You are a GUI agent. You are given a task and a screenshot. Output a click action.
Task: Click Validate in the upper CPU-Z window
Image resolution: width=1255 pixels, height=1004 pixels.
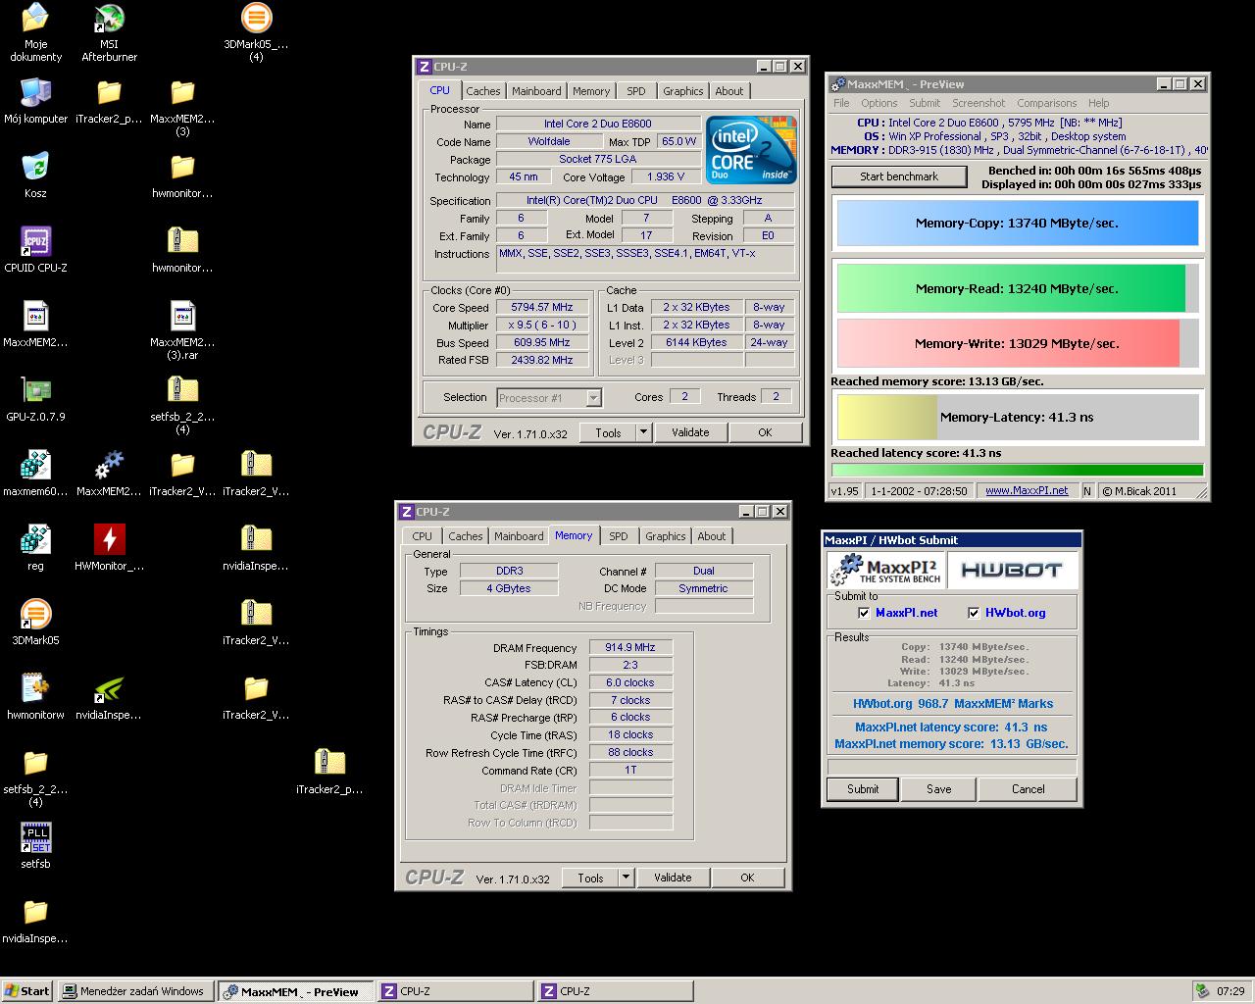pos(690,432)
